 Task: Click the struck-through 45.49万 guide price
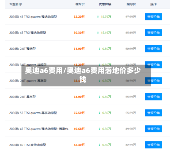click(x=131, y=33)
